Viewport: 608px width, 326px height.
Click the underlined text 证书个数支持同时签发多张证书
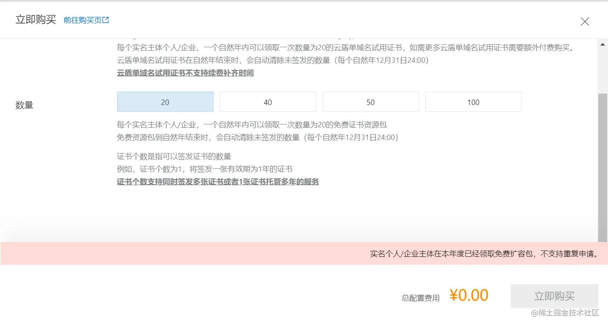(174, 182)
